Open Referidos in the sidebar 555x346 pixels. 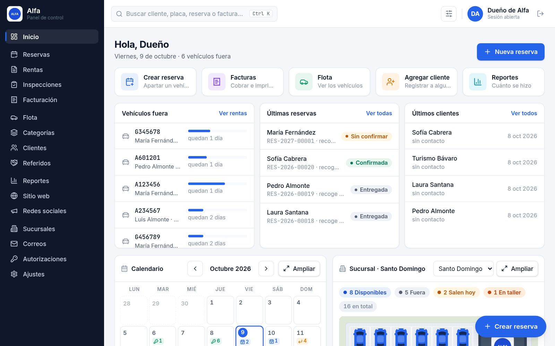pos(52,163)
